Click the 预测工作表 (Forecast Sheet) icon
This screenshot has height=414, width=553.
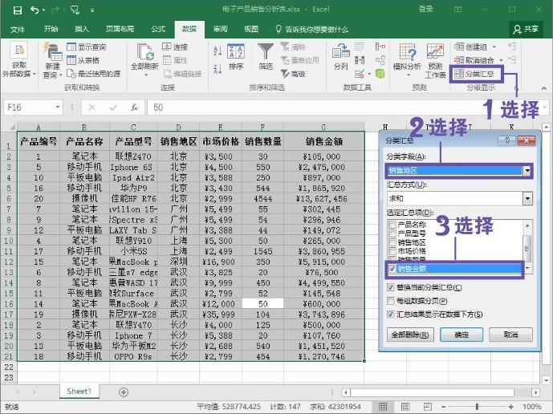click(x=435, y=56)
